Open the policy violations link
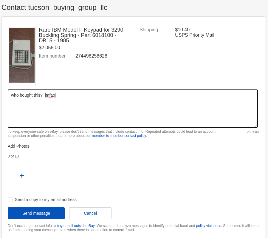This screenshot has width=268, height=238. tap(208, 226)
